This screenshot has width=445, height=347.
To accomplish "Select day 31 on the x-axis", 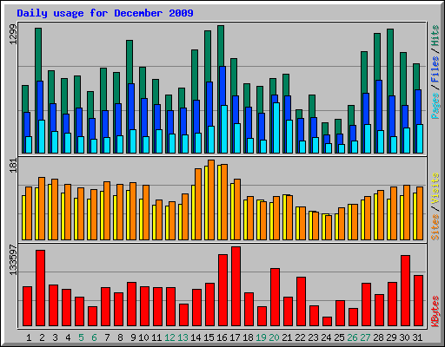I will coord(417,337).
